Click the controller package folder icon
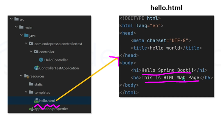This screenshot has height=119, width=221. point(36,51)
